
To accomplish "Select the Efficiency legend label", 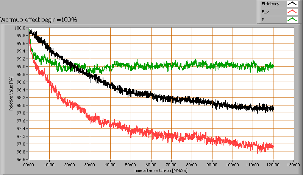I will click(270, 4).
